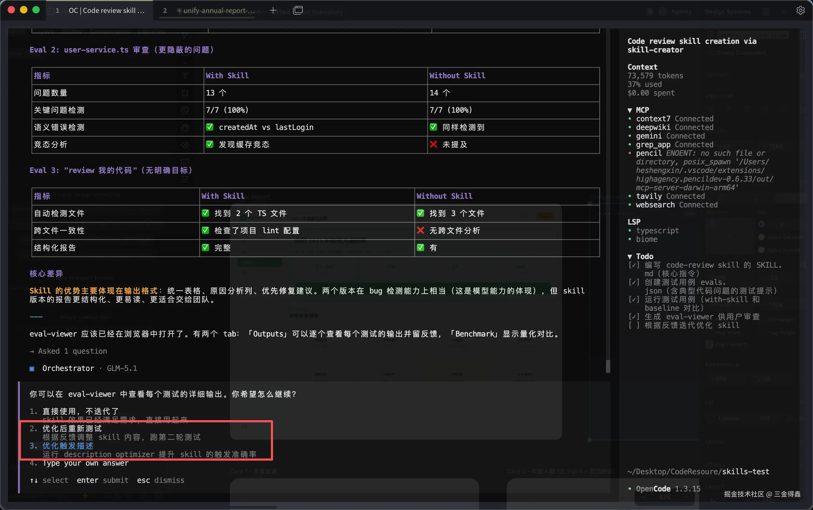Click the red X beside 未提及
813x510 pixels.
pyautogui.click(x=433, y=144)
